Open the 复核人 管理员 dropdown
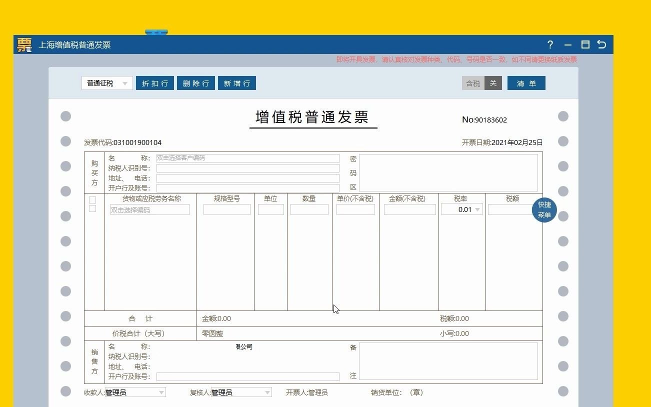This screenshot has width=651, height=407. (x=241, y=392)
